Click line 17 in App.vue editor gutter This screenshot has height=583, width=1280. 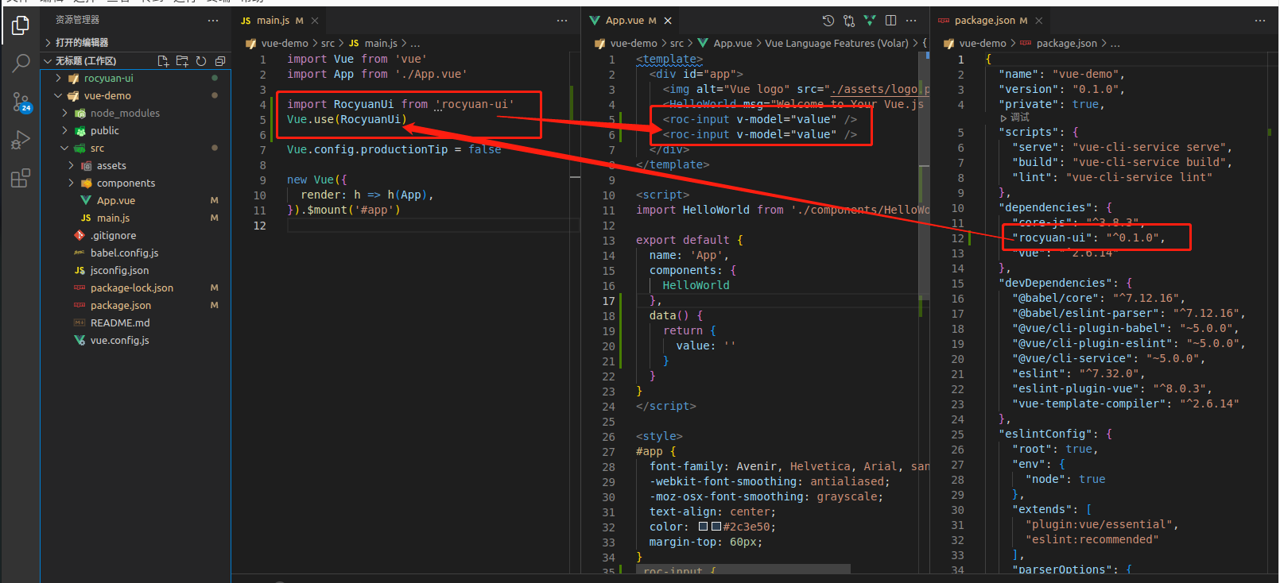tap(609, 301)
